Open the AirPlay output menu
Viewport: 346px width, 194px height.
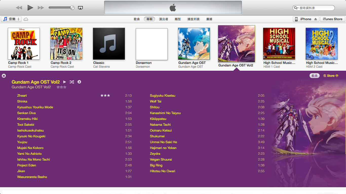80,8
